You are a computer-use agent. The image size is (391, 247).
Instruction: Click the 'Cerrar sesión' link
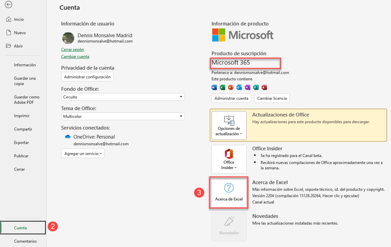72,49
